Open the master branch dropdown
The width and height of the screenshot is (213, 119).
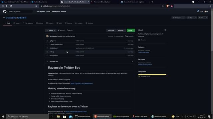[x=51, y=30]
